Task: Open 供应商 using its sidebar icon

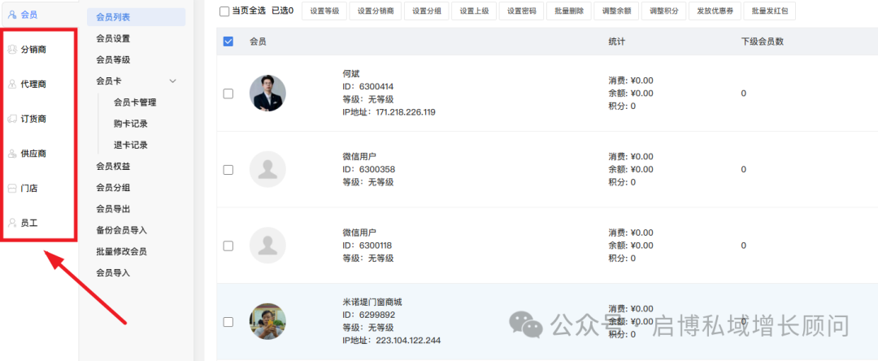Action: (12, 154)
